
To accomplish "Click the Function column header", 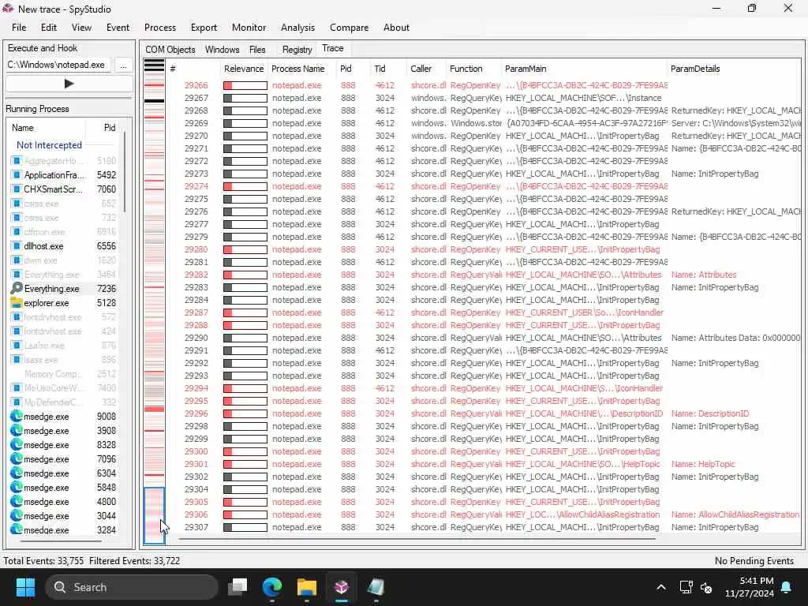I will 466,69.
